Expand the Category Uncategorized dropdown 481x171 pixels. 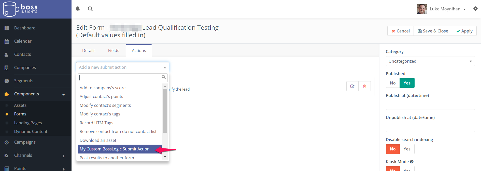(x=430, y=61)
